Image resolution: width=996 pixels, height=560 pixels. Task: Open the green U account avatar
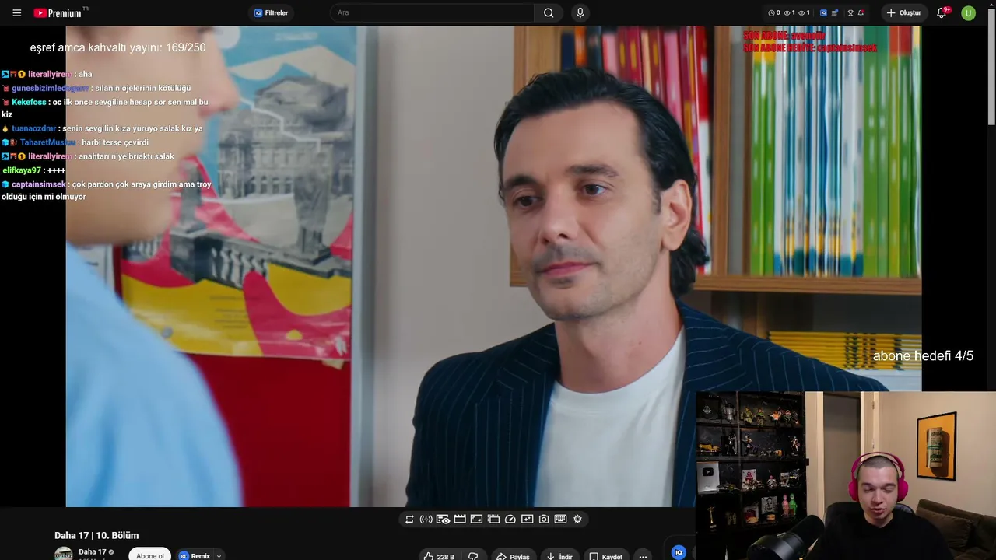coord(968,13)
